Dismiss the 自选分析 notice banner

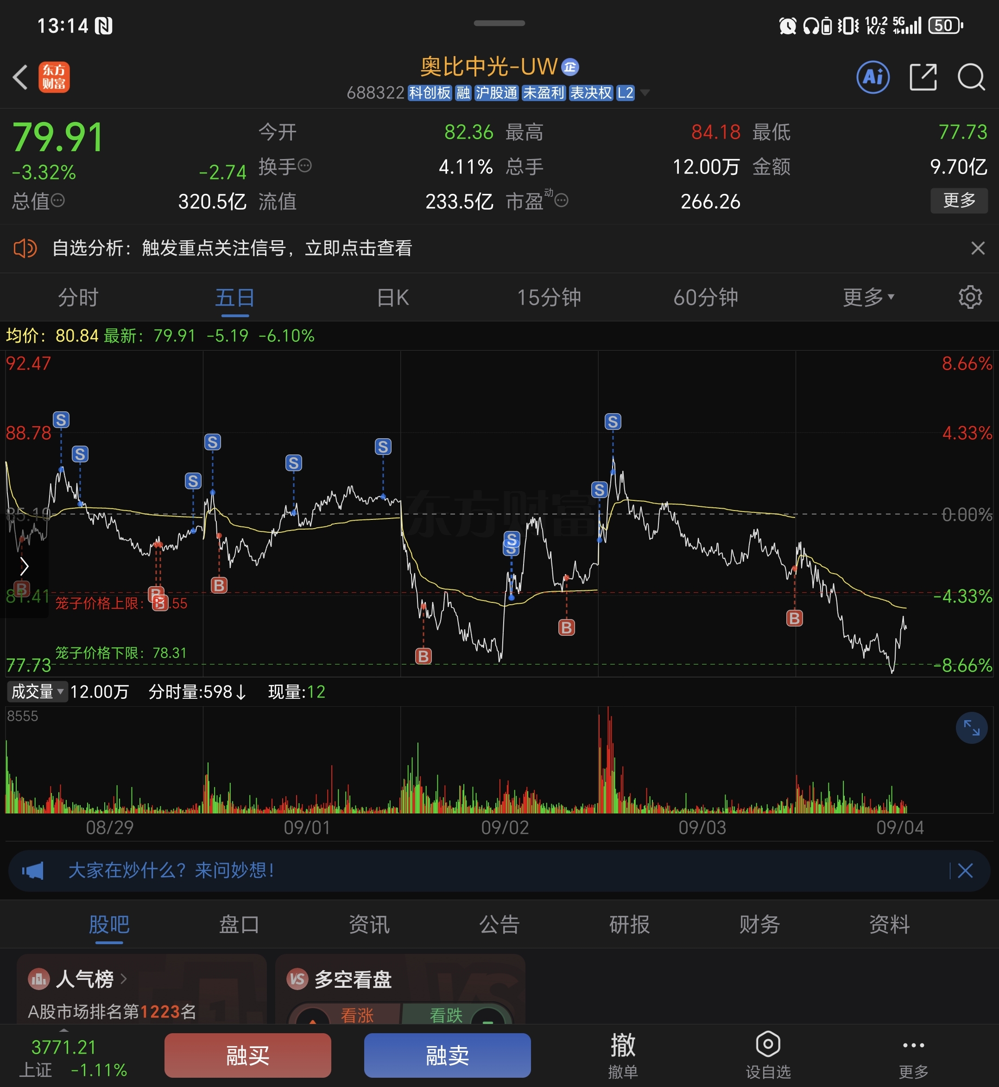[x=977, y=249]
